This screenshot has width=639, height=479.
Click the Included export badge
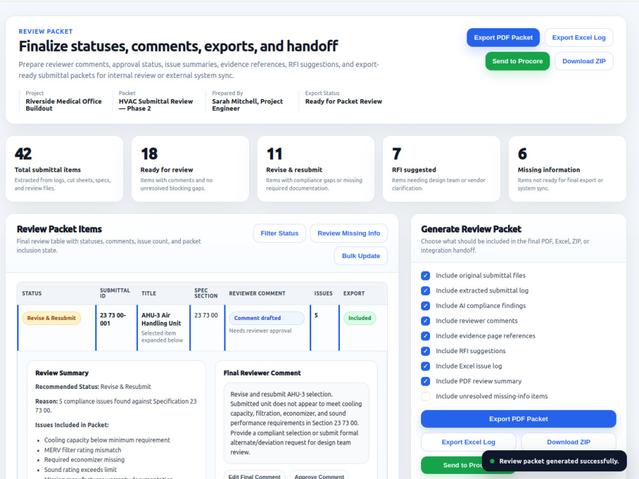coord(359,318)
